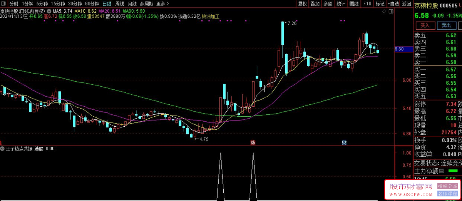Viewport: 462px width, 201px height.
Task: Click the 外盘 21764 value
Action: 448,132
